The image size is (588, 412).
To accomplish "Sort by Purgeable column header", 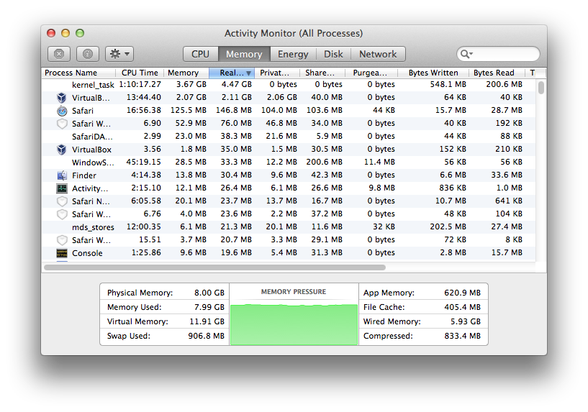I will (371, 73).
